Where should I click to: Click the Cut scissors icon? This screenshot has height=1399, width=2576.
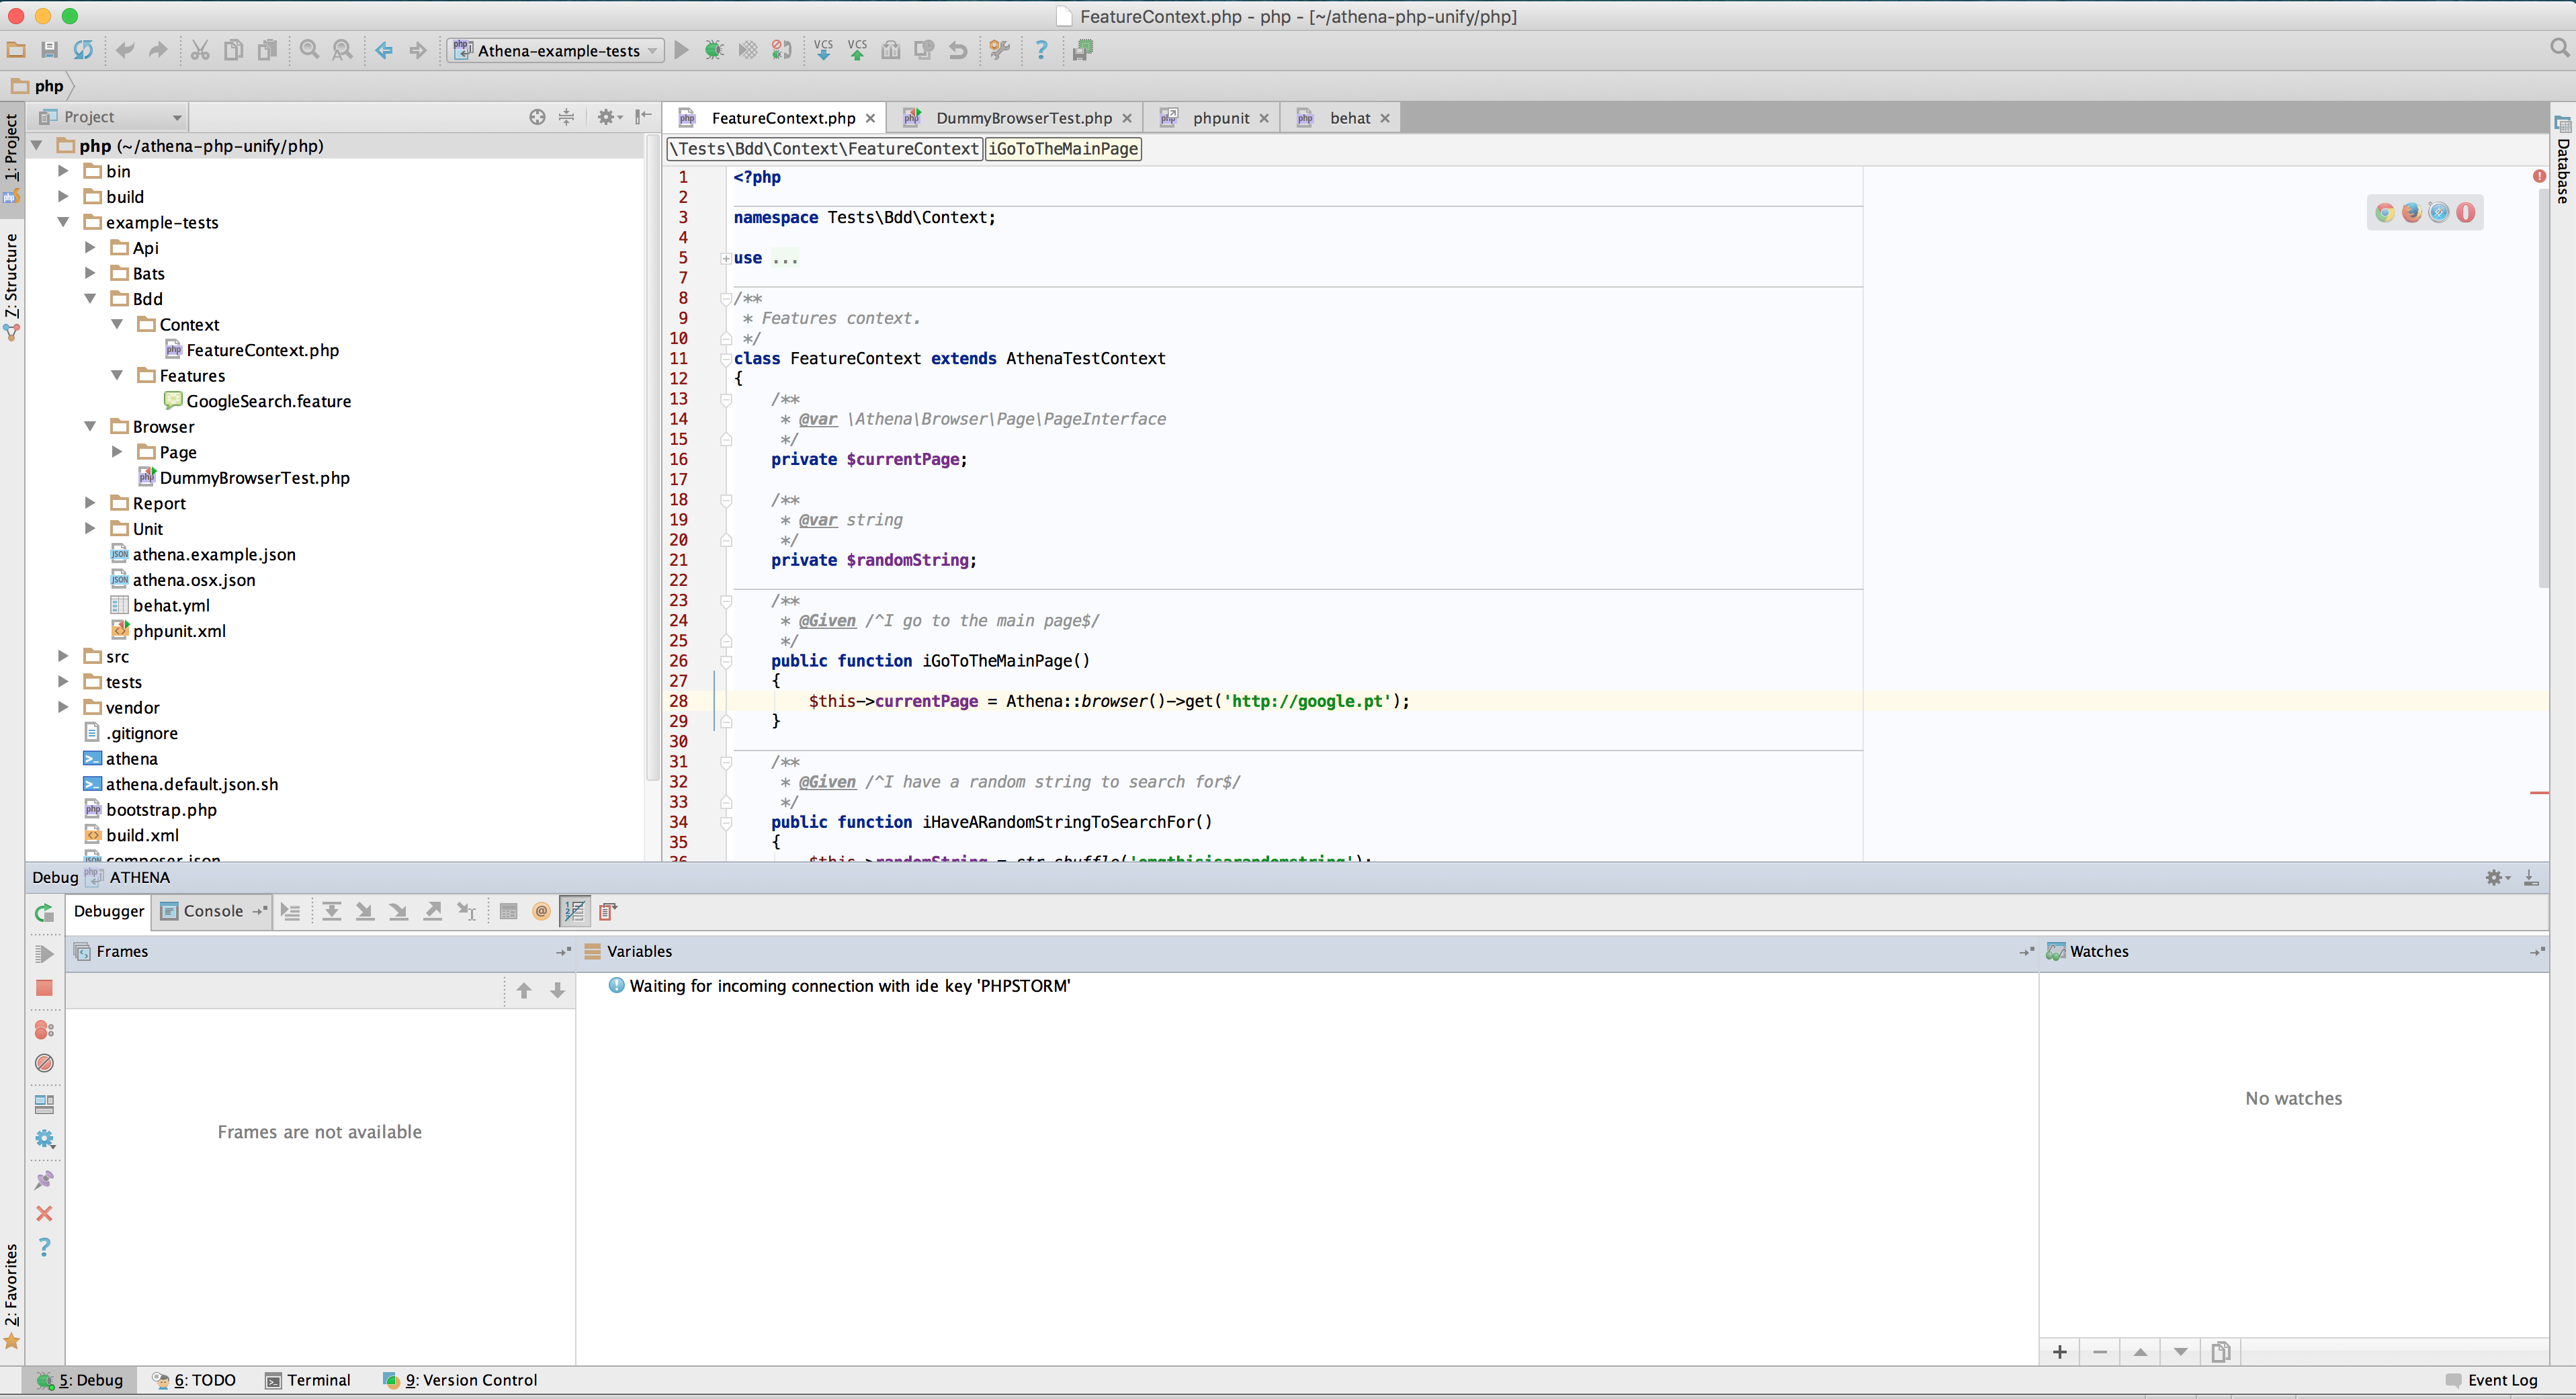pos(200,50)
